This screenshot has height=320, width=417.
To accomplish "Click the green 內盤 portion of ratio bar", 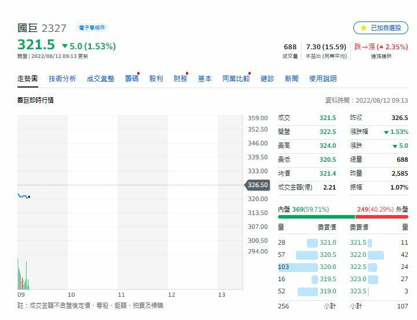I will (316, 217).
